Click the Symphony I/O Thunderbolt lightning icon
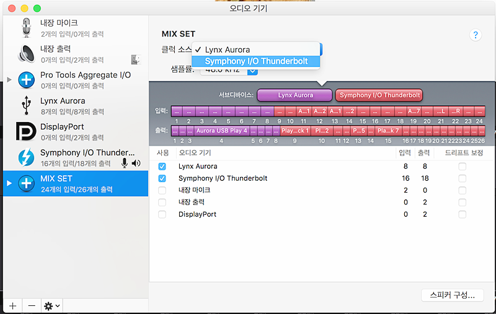 click(26, 157)
